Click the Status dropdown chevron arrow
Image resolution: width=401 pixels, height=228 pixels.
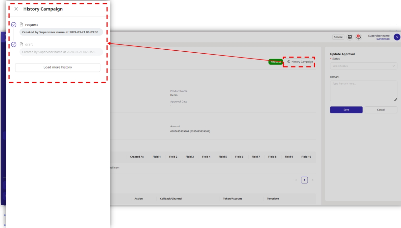point(394,66)
